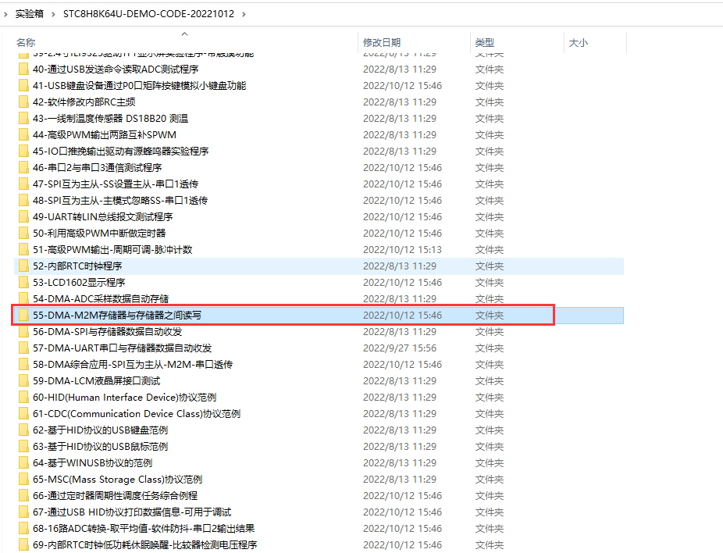
Task: Select folder 65-MSC(Mass Storage Class)协议范例
Action: point(118,480)
